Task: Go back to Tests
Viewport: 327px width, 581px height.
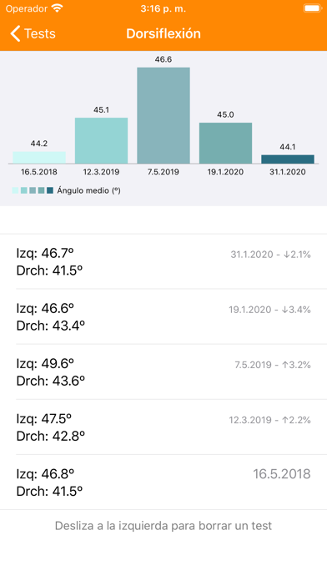Action: [33, 33]
